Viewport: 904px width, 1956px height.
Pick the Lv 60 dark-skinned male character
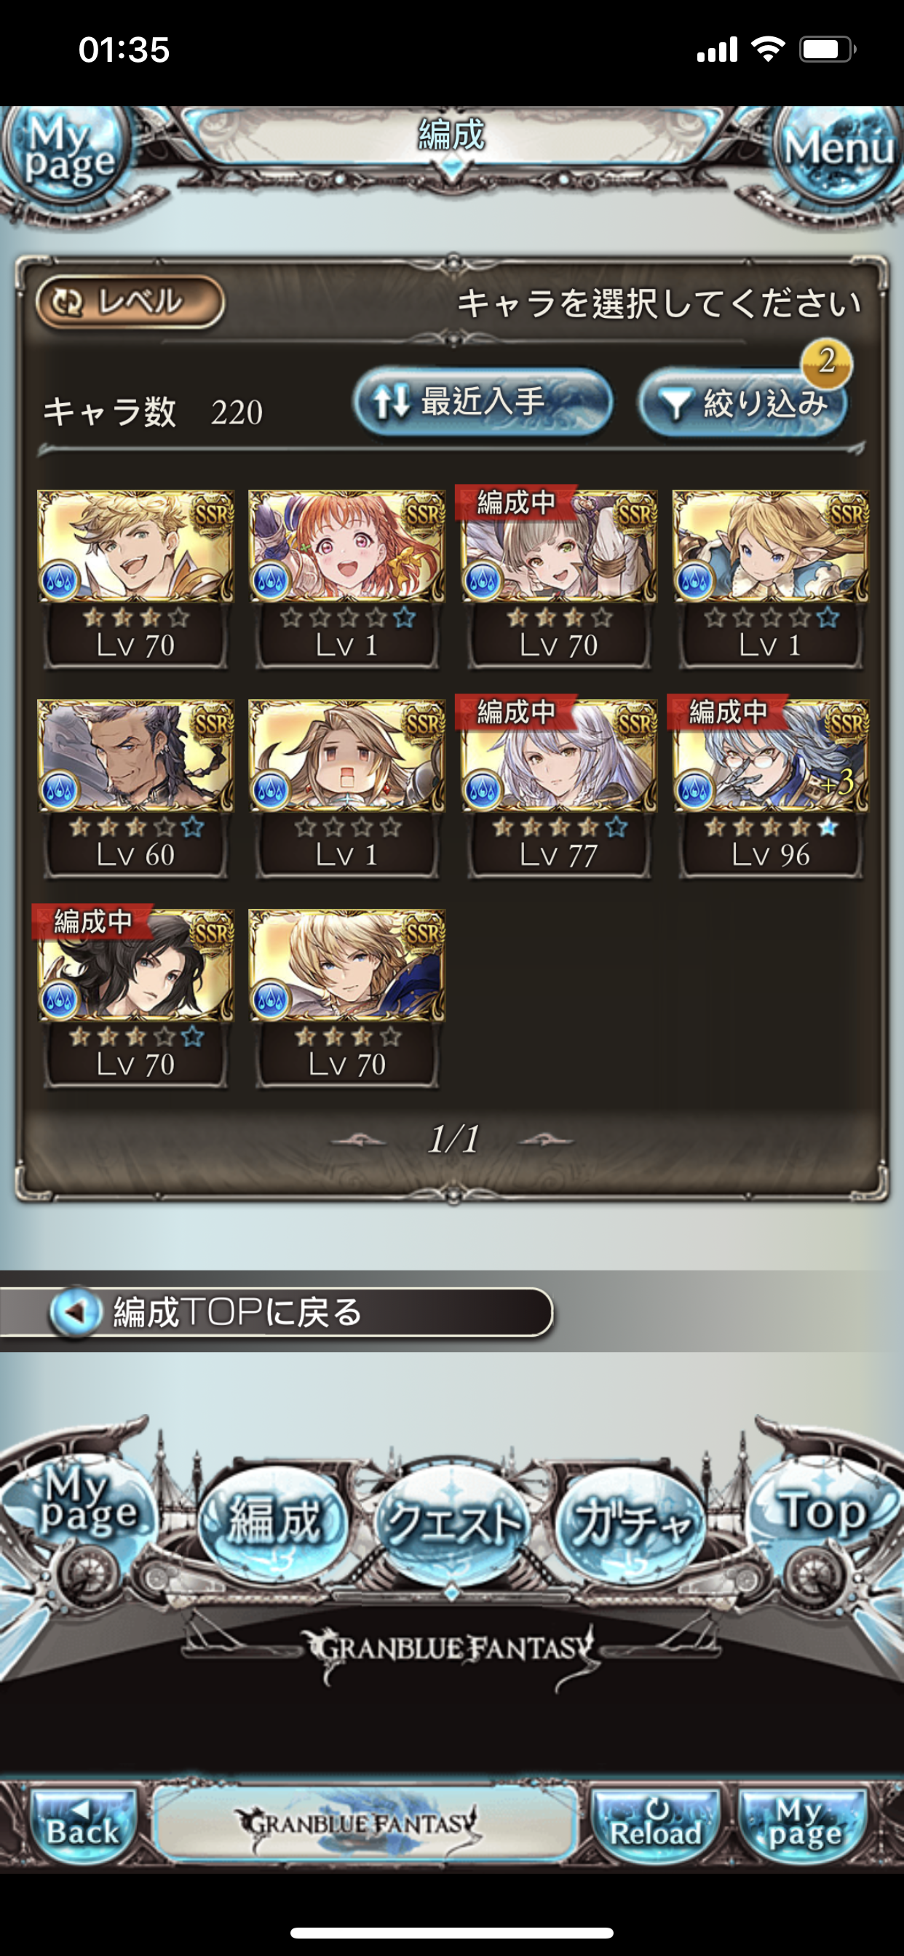[x=135, y=788]
